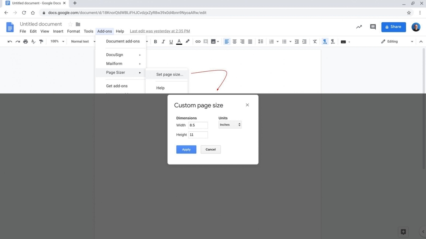Insert a link using the link icon
Screen dimensions: 426x239
tap(198, 41)
